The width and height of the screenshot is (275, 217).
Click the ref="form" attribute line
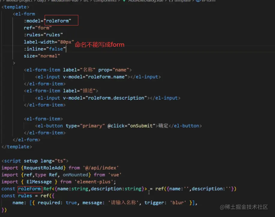tap(38, 28)
